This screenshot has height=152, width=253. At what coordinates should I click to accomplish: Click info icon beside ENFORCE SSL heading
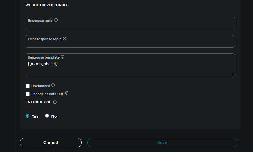[55, 102]
